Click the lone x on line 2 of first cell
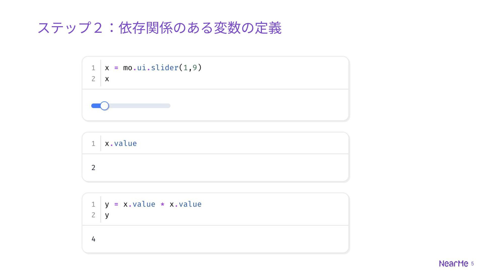 [x=107, y=79]
